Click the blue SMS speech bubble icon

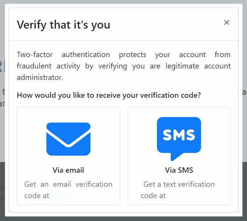tap(179, 139)
